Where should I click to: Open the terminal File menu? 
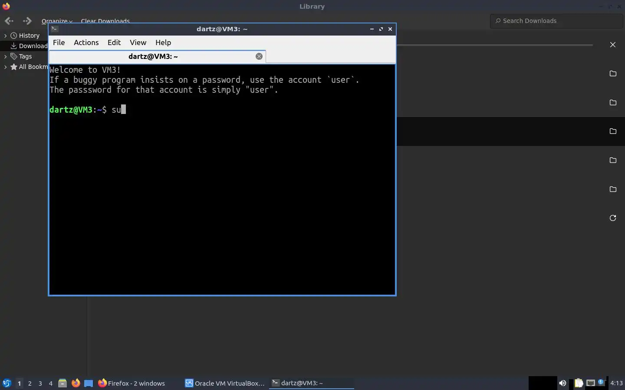tap(59, 42)
